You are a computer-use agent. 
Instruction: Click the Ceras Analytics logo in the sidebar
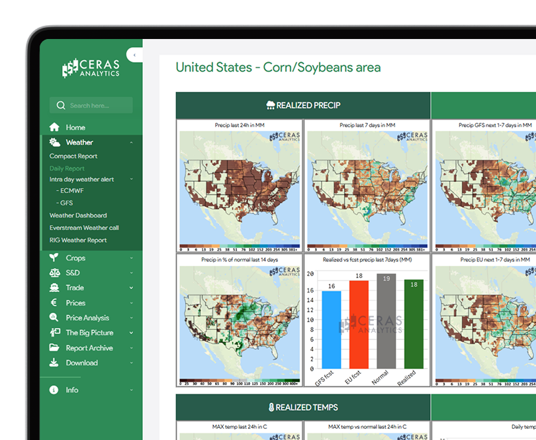pos(91,68)
